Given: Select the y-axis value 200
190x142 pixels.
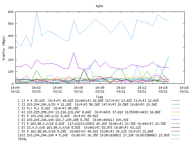Looking at the screenshot, I should (11, 60).
